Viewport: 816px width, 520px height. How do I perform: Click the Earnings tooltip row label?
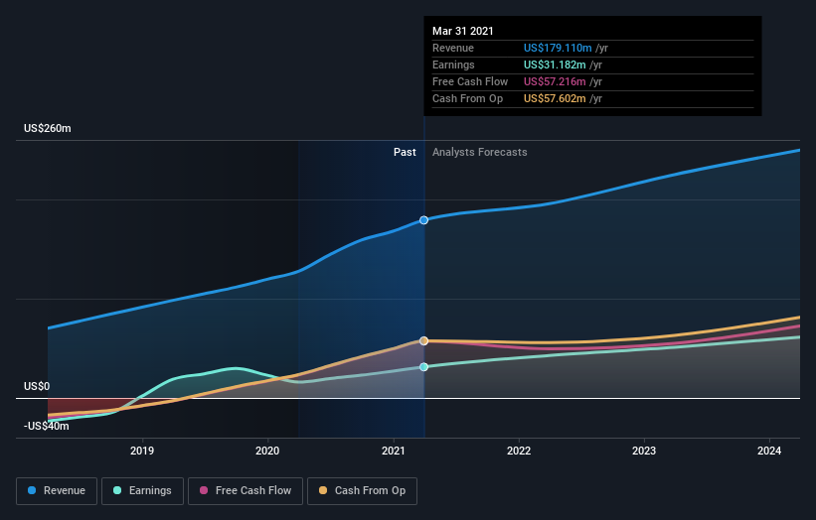[x=453, y=65]
